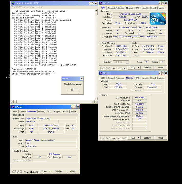Click the Checksum 977F176F line
This screenshot has width=182, height=184.
24,69
